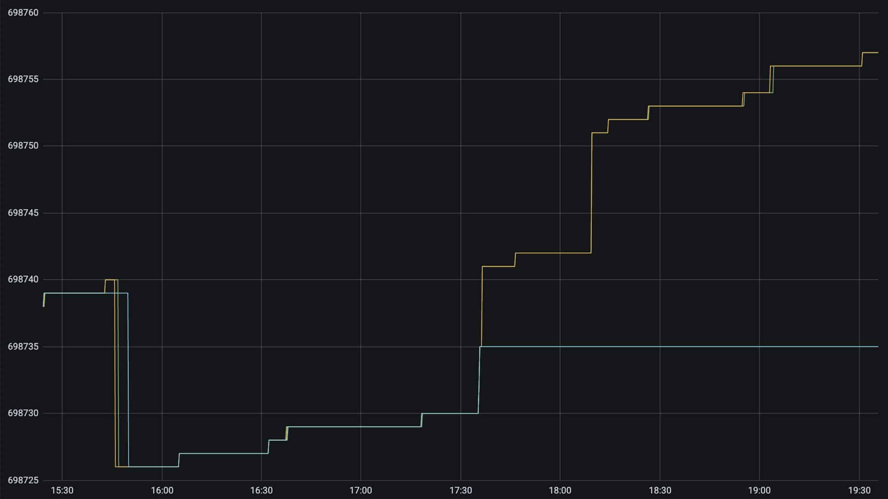The height and width of the screenshot is (499, 888).
Task: Click the 698740 y-axis label
Action: [x=23, y=279]
